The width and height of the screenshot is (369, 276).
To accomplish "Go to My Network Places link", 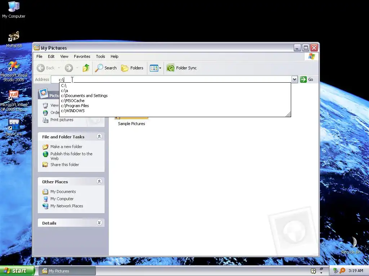I will 67,206.
